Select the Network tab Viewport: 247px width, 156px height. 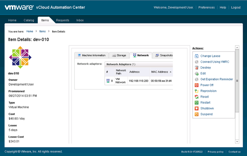pos(141,55)
